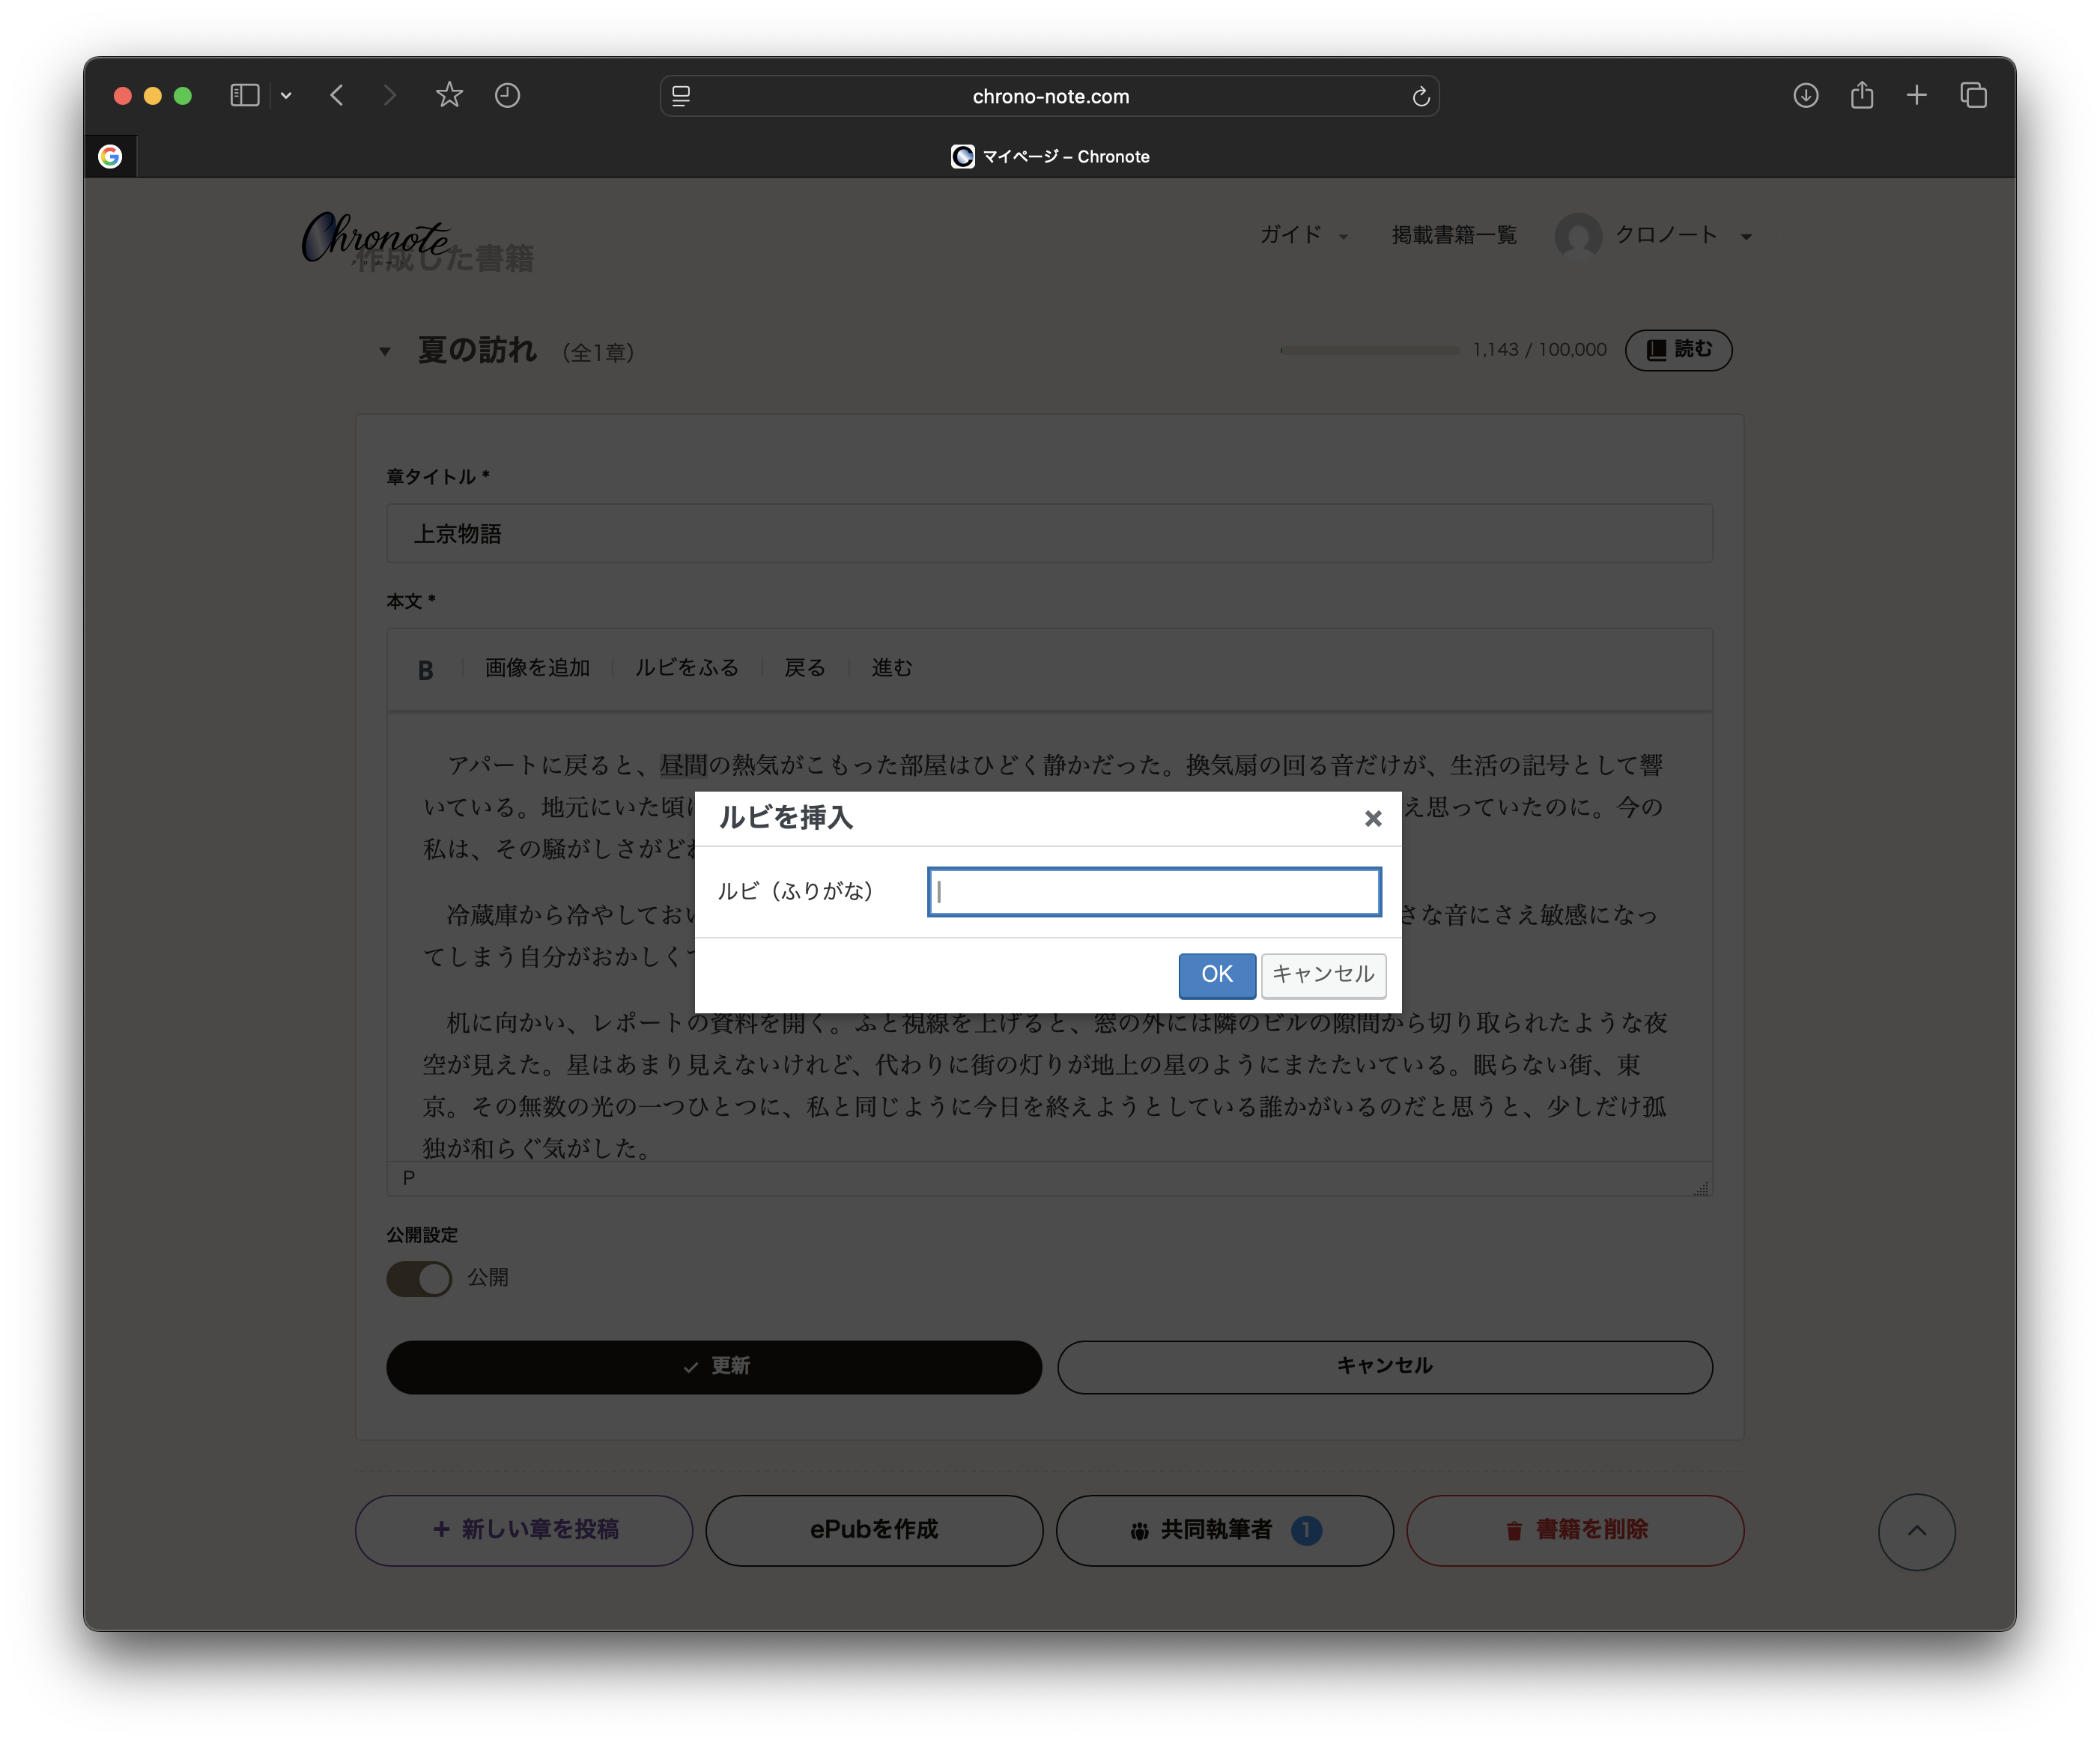2100x1742 pixels.
Task: Reload the page with the refresh icon
Action: pos(1420,96)
